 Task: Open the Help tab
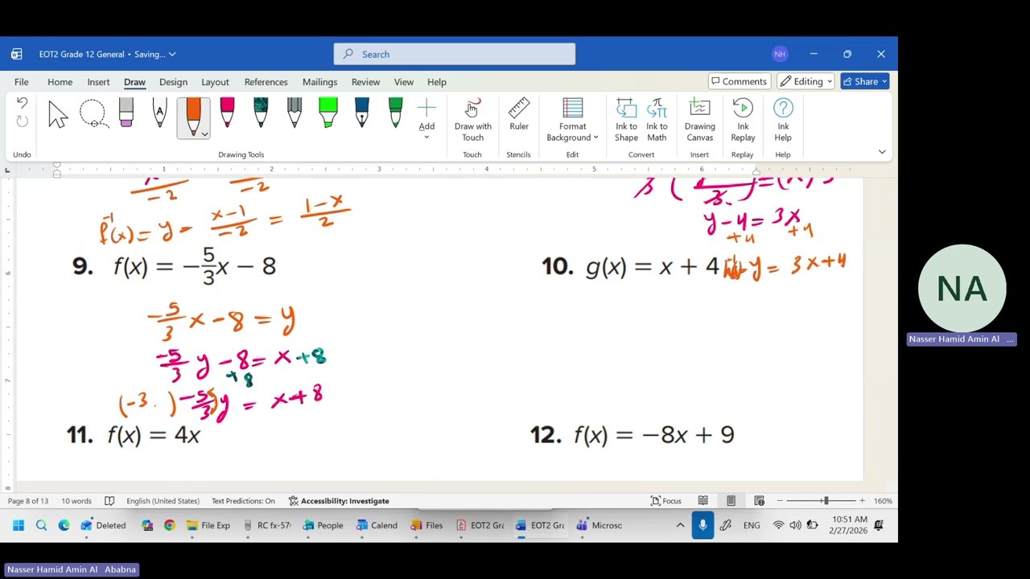click(437, 82)
